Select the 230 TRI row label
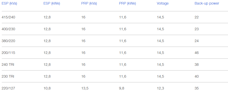The height and width of the screenshot is (96, 228). tap(8, 76)
